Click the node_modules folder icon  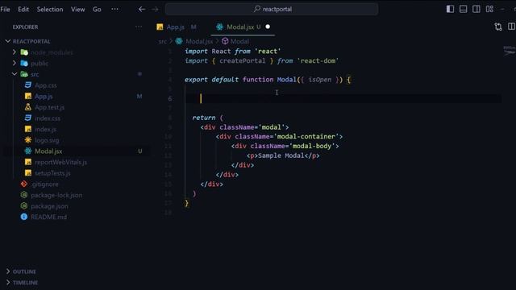pyautogui.click(x=24, y=52)
